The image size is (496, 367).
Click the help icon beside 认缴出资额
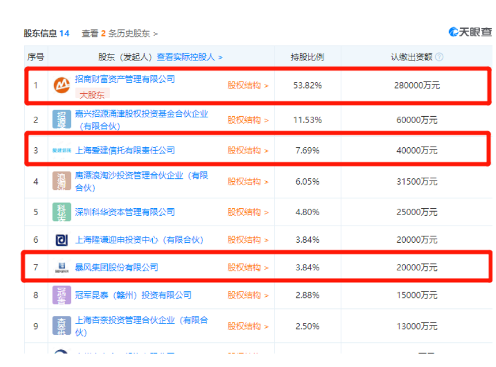pyautogui.click(x=439, y=57)
